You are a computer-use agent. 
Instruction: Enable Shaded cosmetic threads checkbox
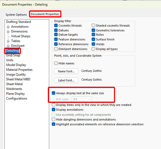coord(93,25)
